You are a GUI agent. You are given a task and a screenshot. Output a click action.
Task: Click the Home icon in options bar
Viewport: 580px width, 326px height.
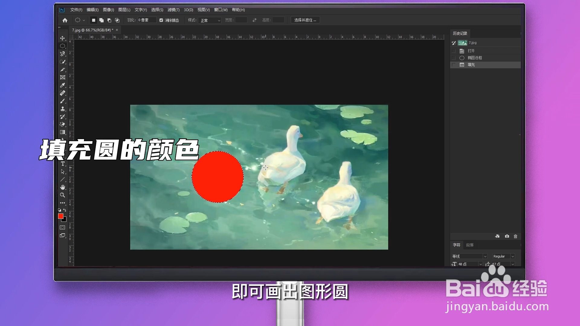[x=65, y=20]
